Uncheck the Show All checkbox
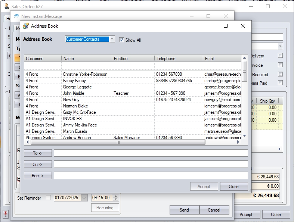Screen dimensions: 294x222 tap(121, 40)
